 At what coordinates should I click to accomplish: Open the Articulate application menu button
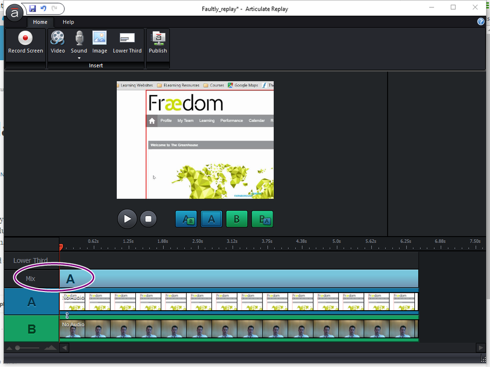[15, 13]
